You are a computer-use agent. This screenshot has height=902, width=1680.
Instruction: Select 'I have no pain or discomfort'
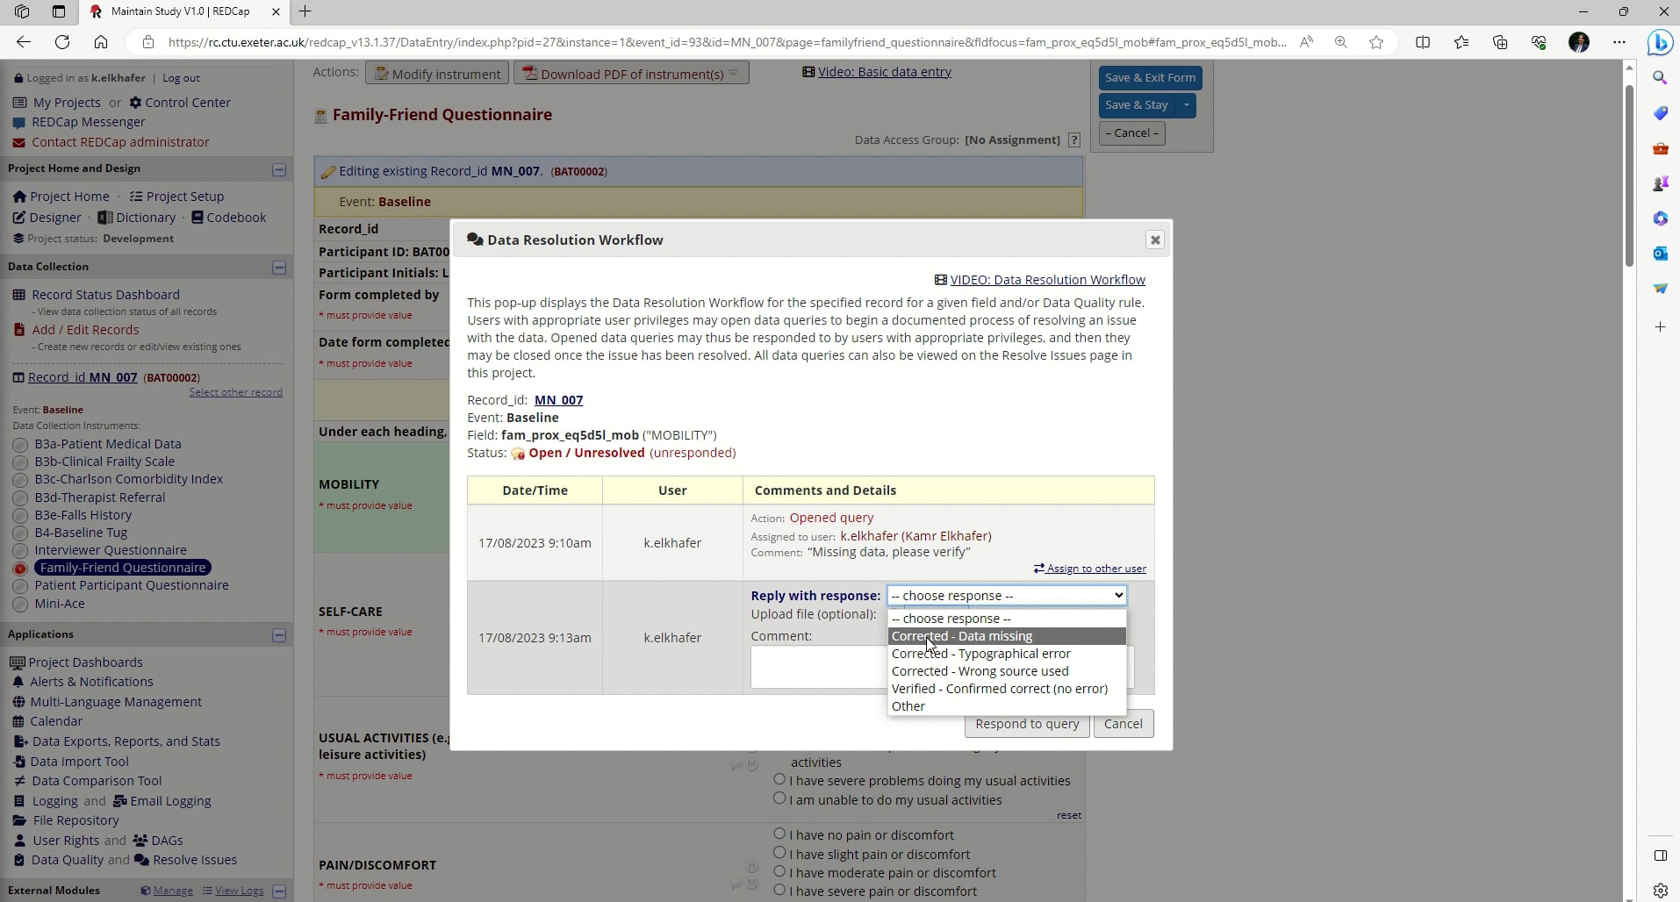point(779,834)
